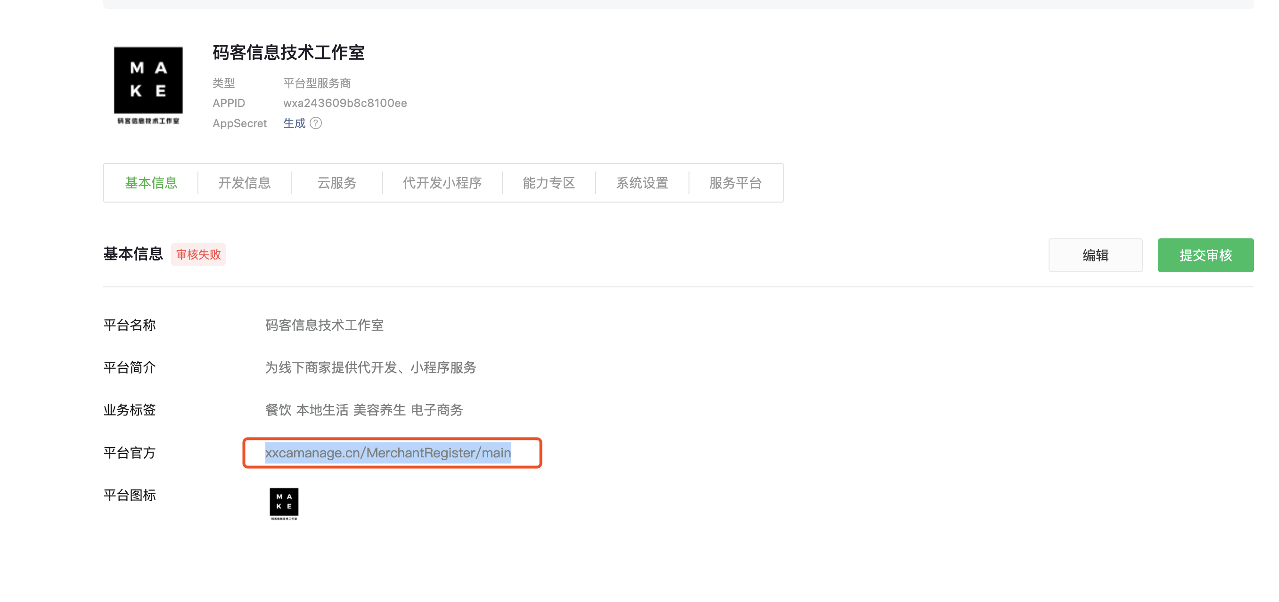The height and width of the screenshot is (602, 1279).
Task: Open the 能力专区 tab
Action: click(x=549, y=183)
